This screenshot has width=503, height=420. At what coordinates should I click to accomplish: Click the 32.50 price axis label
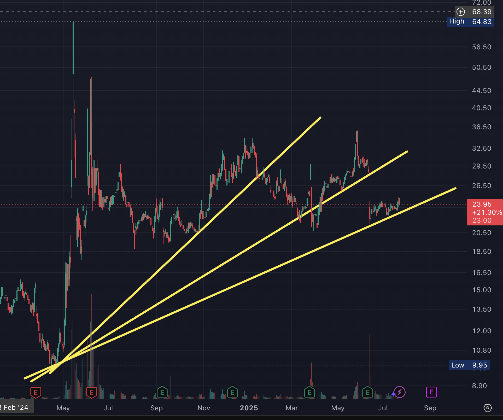(482, 148)
